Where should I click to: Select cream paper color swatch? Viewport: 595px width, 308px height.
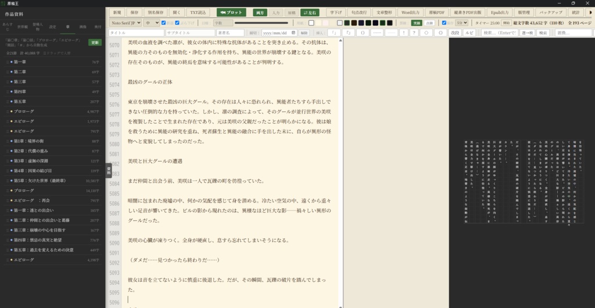tap(318, 23)
